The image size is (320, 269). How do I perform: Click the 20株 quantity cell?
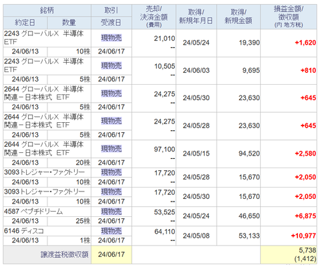point(69,163)
